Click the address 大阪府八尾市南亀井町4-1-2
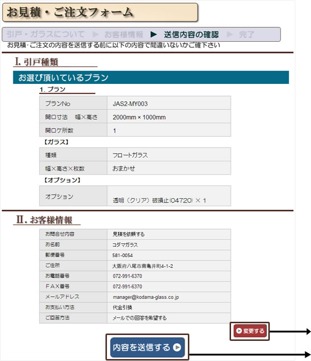This screenshot has width=311, height=361. 142,266
